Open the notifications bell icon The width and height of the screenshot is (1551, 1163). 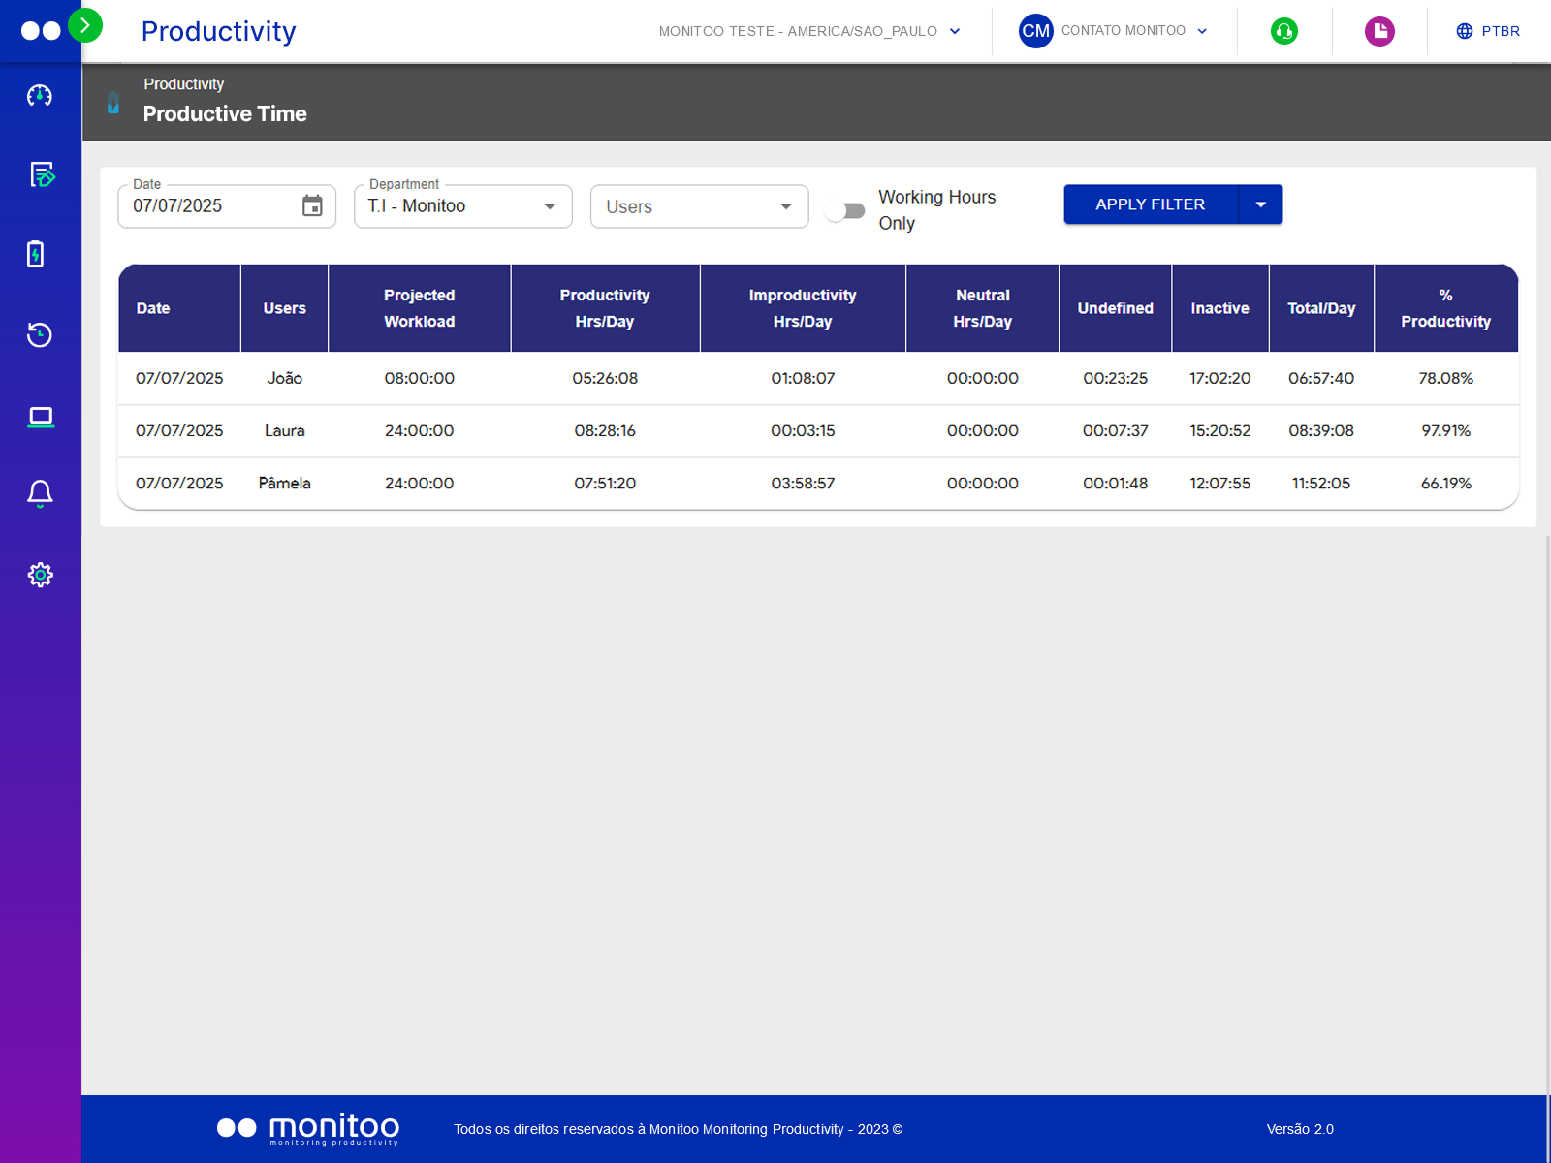pyautogui.click(x=40, y=493)
